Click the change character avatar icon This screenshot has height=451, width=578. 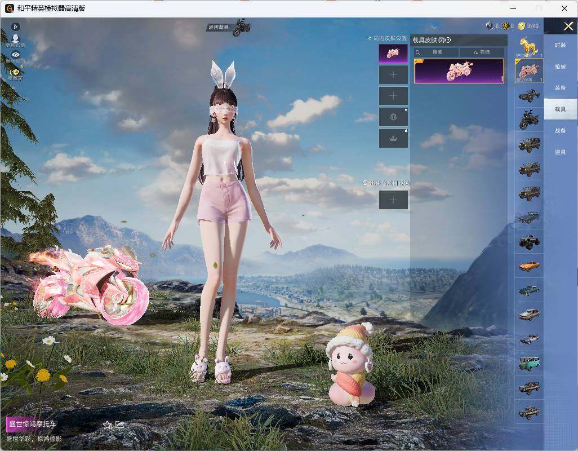pos(15,40)
